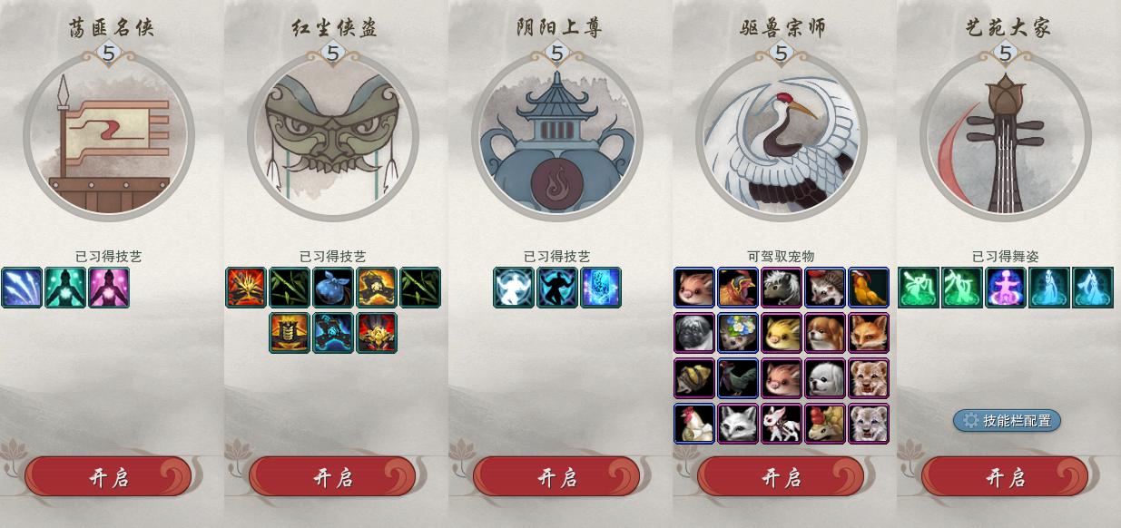Click the magenta glowing figure skill icon
The width and height of the screenshot is (1121, 528).
coord(109,288)
